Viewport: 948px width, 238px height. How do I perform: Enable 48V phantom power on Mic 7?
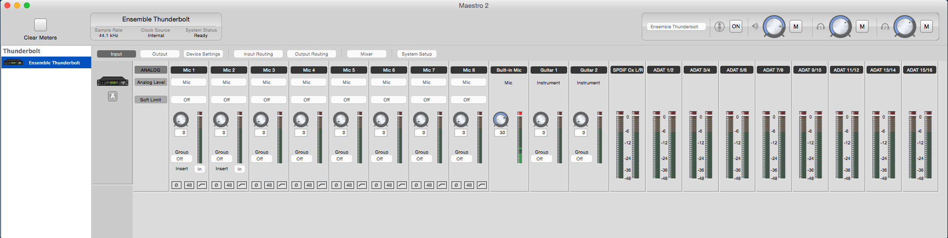tap(429, 185)
